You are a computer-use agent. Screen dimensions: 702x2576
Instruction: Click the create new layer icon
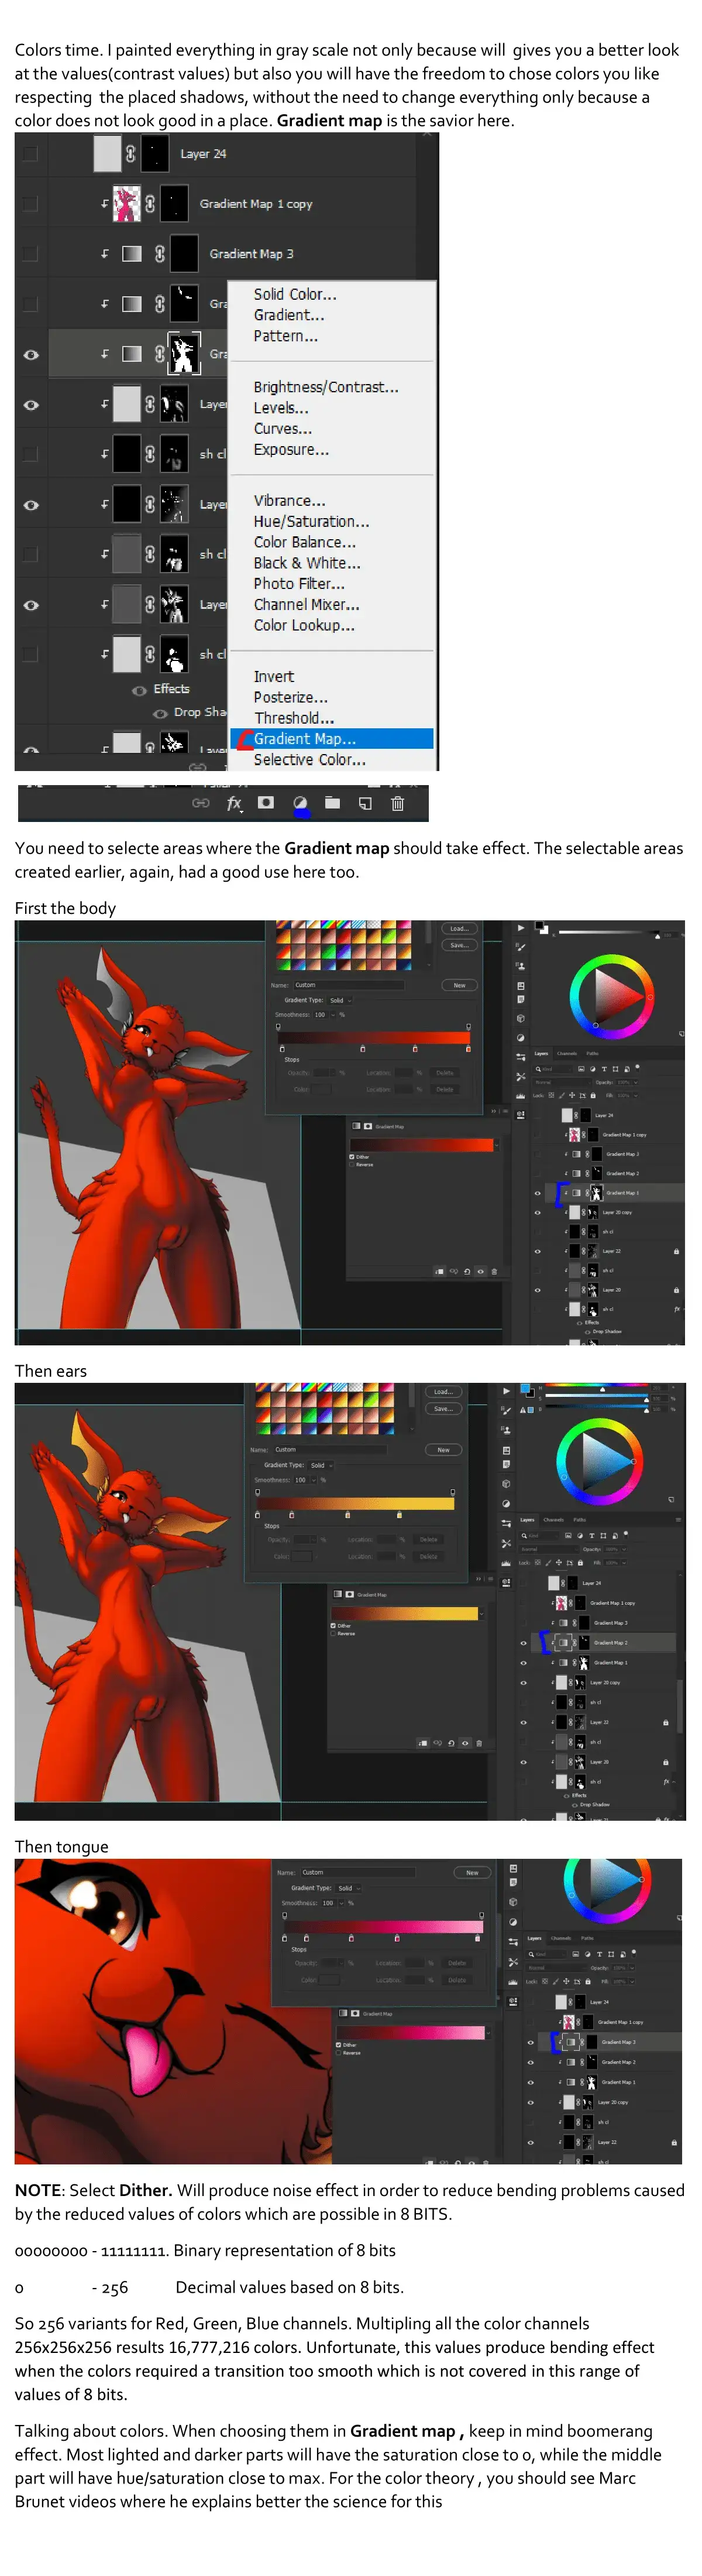coord(366,803)
